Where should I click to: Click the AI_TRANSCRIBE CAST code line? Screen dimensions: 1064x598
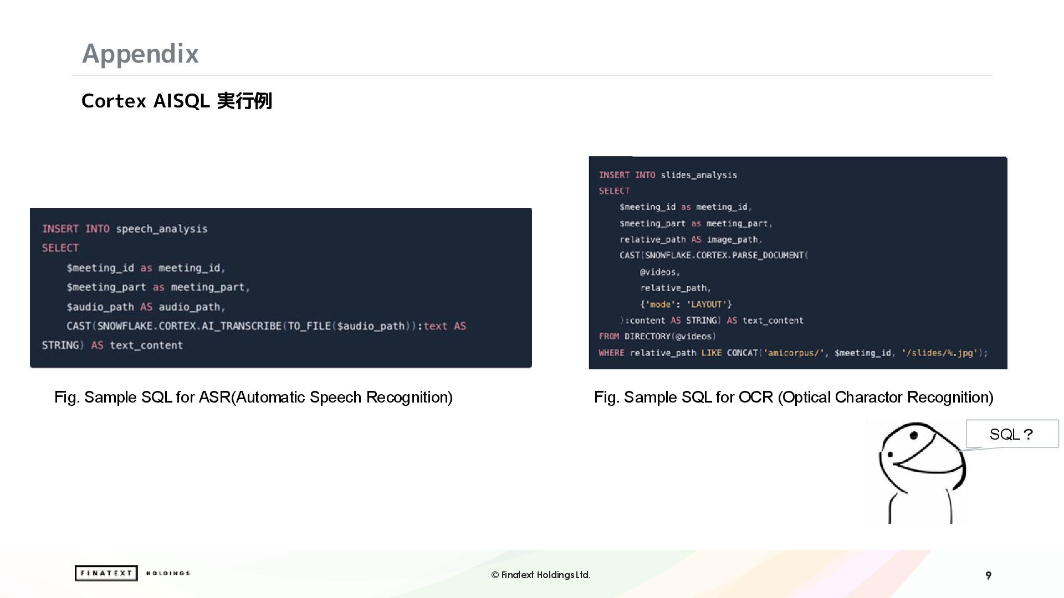[x=266, y=326]
